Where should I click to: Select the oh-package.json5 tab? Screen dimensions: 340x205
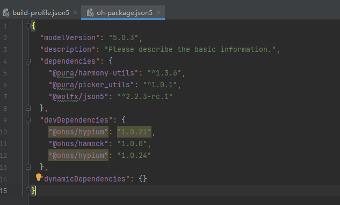123,13
